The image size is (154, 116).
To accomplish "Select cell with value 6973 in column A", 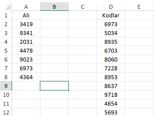I will (x=26, y=68).
